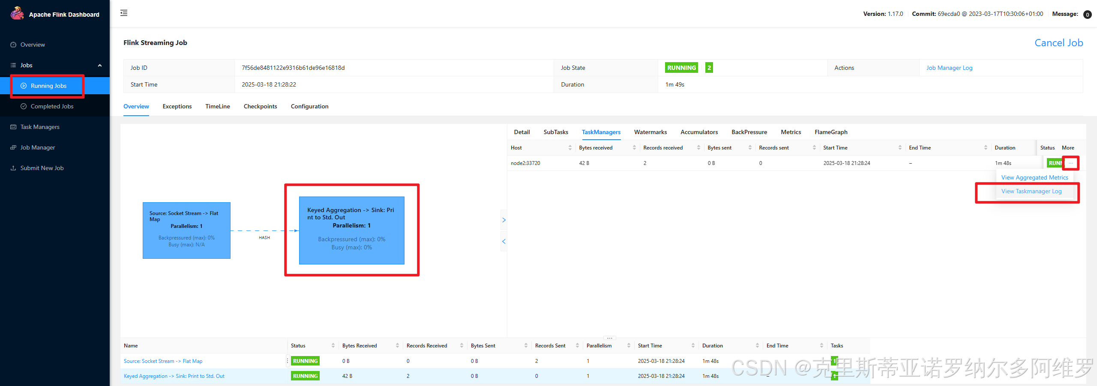This screenshot has width=1097, height=386.
Task: Open Task Managers page
Action: [40, 127]
